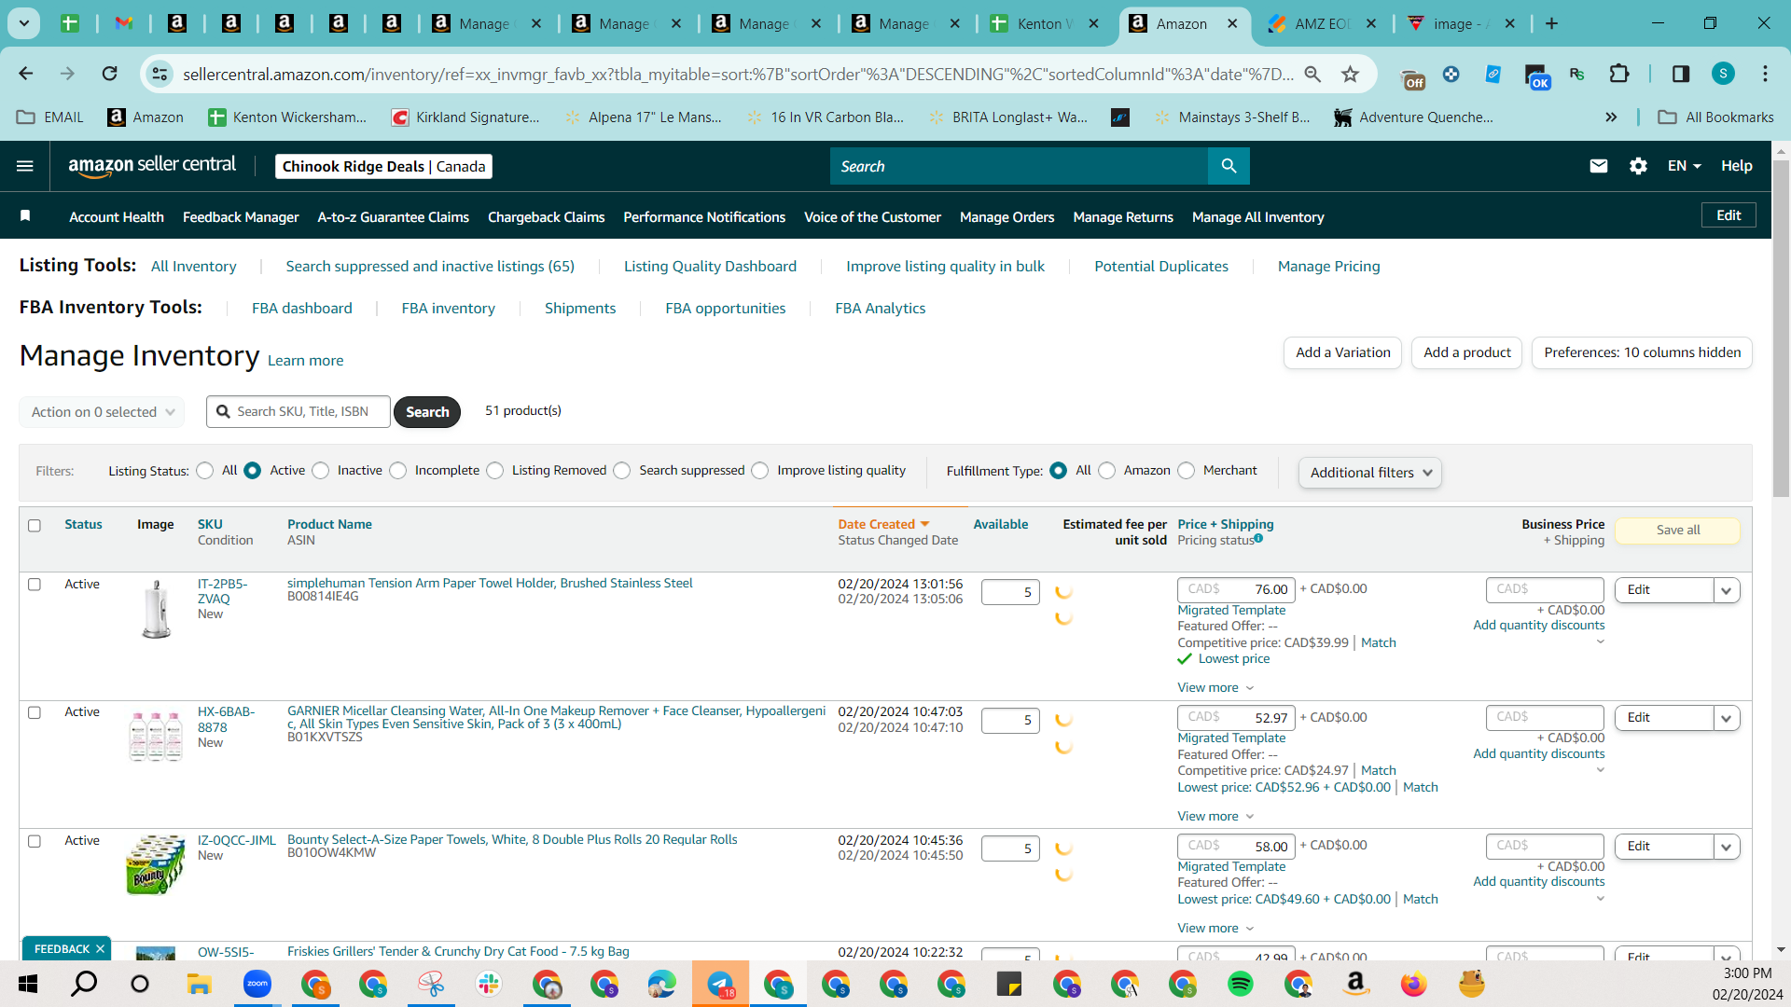1791x1007 pixels.
Task: Expand the Additional filters dropdown
Action: coord(1370,473)
